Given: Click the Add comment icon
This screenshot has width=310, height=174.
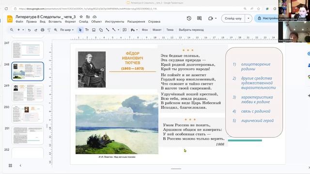Looking at the screenshot, I should click(x=124, y=30).
